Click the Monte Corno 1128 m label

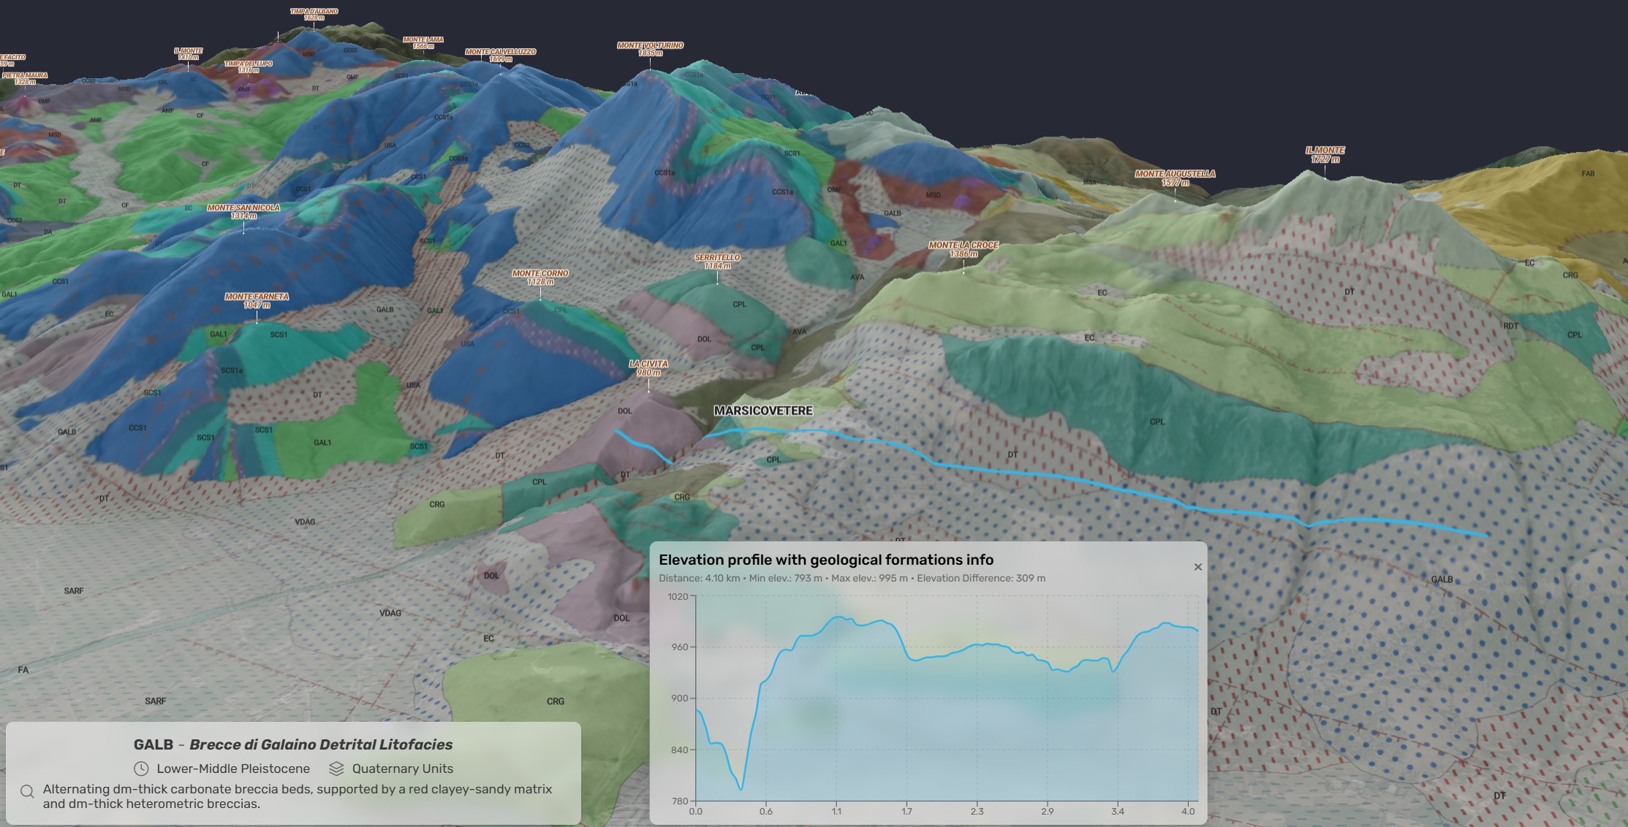tap(540, 277)
